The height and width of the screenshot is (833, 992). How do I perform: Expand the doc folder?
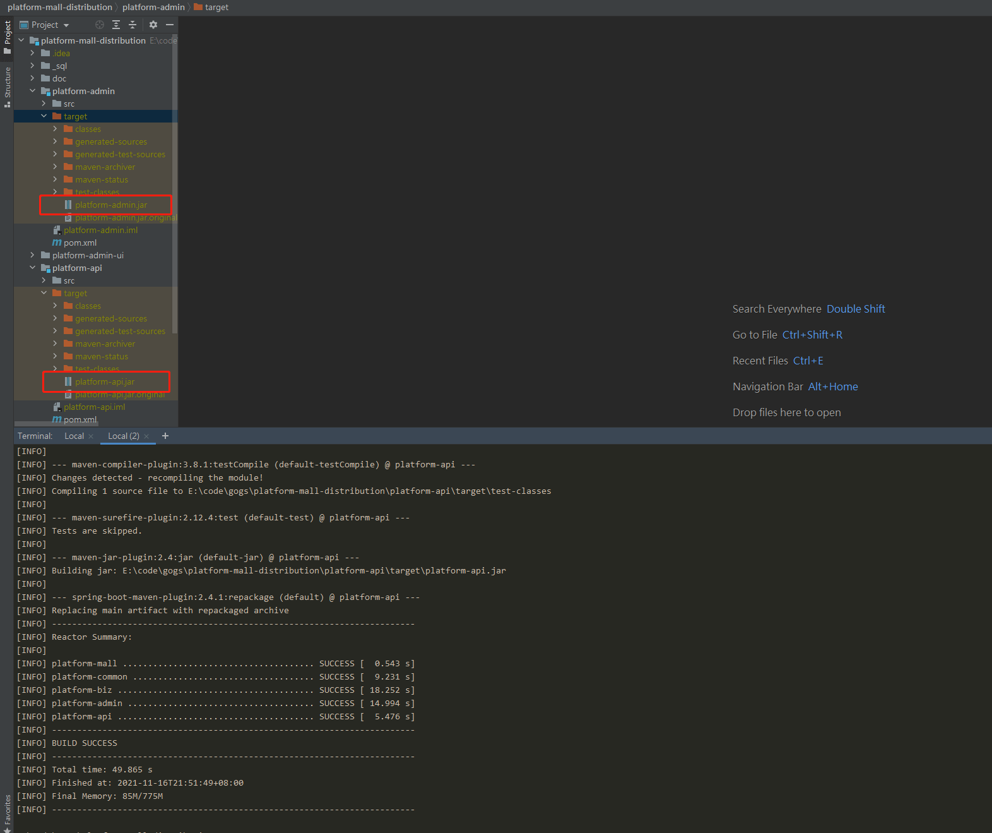coord(33,78)
